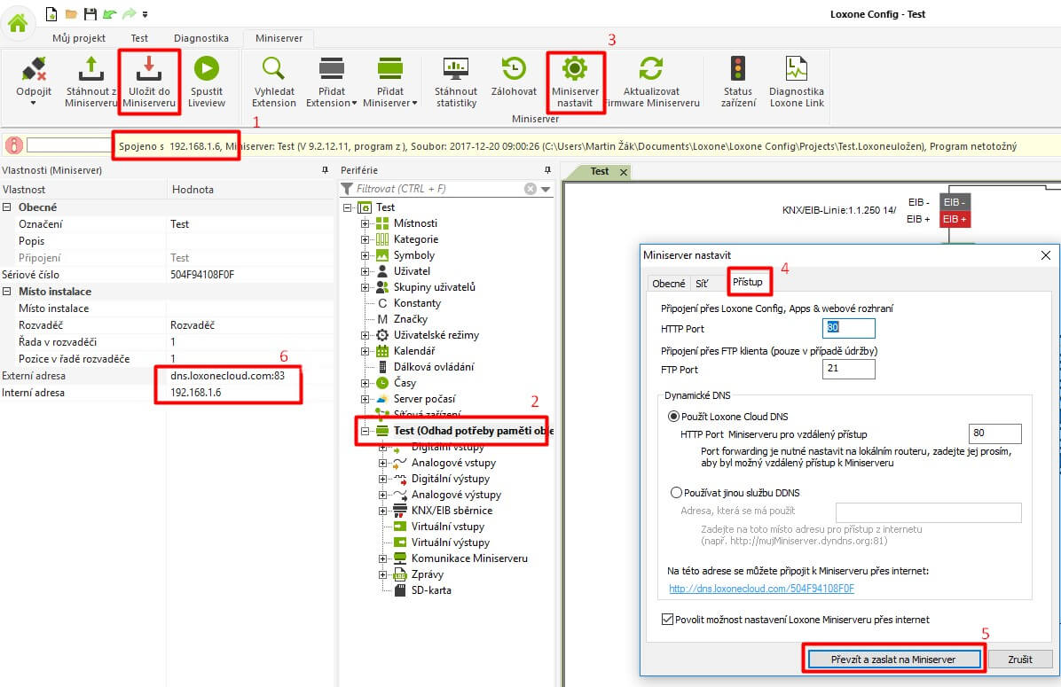The height and width of the screenshot is (687, 1061).
Task: Click Stáhnout statistiky icon
Action: pyautogui.click(x=456, y=70)
